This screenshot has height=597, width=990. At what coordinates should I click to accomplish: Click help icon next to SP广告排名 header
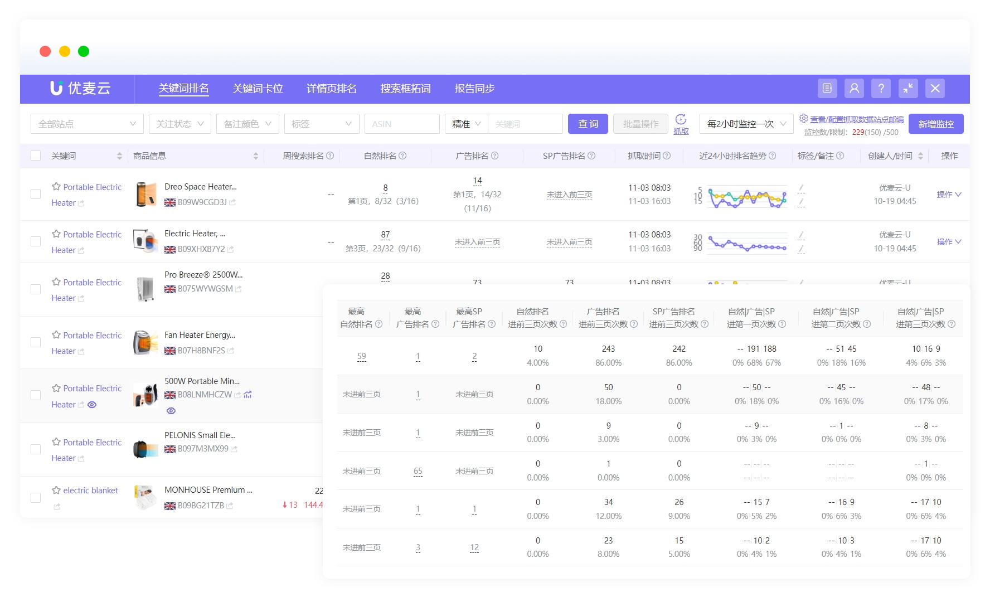[591, 156]
